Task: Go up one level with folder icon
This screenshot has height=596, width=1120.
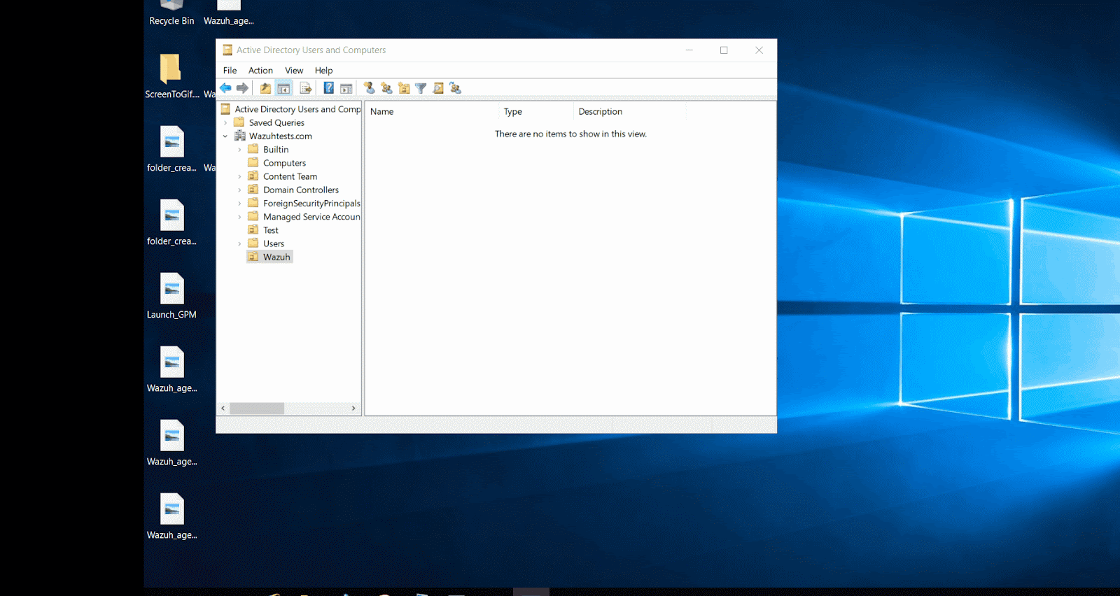Action: click(x=265, y=88)
